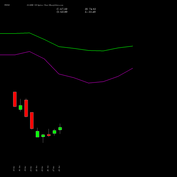The image size is (177, 177).
Task: Select the 28 Oct date label
Action: pyautogui.click(x=59, y=169)
